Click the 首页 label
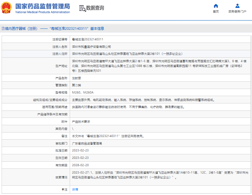Image resolution: width=252 pixels, height=195 pixels. [216, 12]
